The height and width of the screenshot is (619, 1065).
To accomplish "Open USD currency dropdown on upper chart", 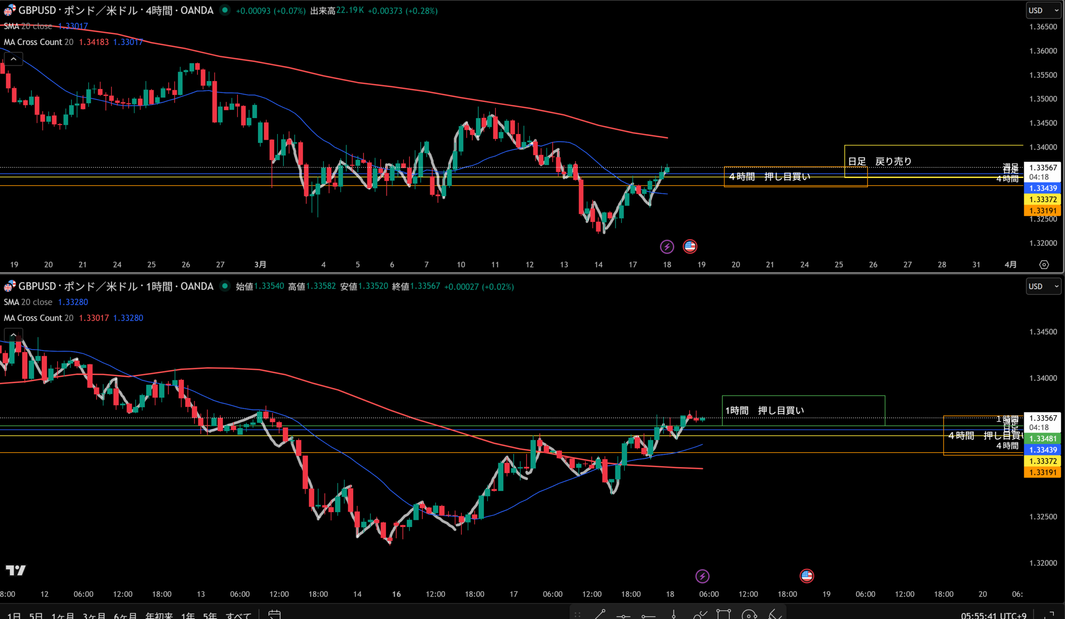I will tap(1043, 10).
